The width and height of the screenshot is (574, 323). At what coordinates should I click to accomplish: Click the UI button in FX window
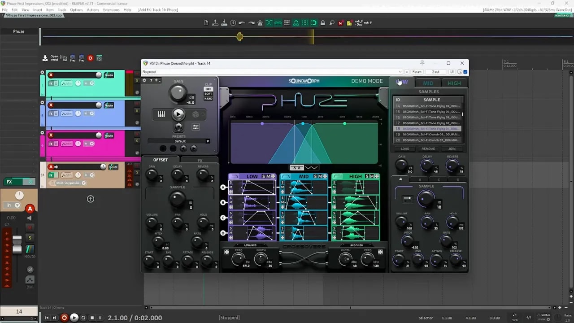click(x=452, y=72)
